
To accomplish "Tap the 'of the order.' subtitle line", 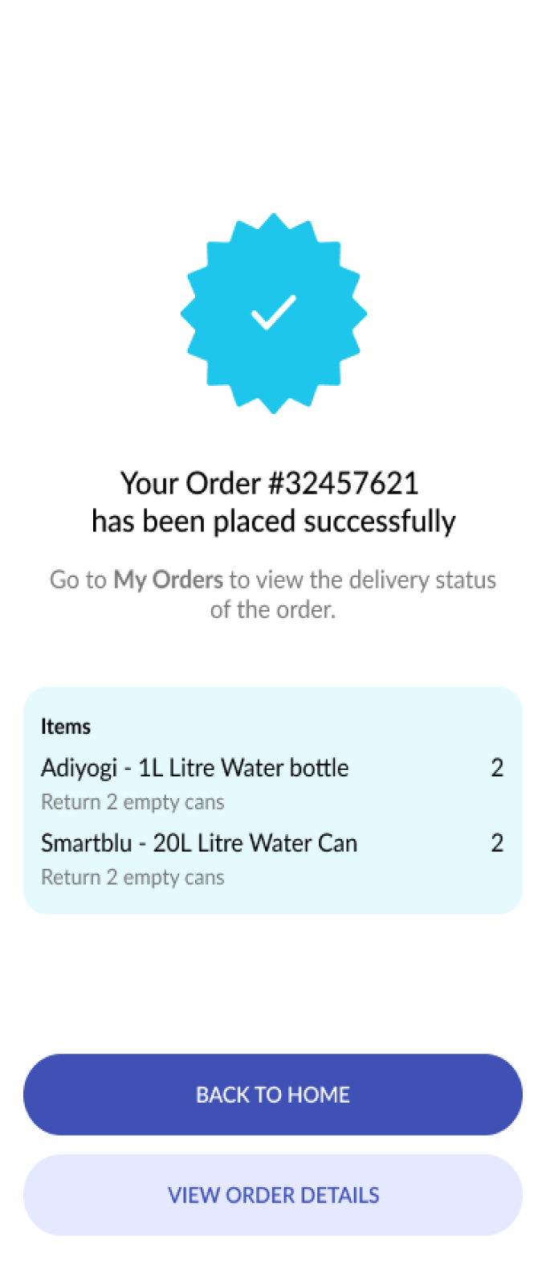I will point(273,610).
